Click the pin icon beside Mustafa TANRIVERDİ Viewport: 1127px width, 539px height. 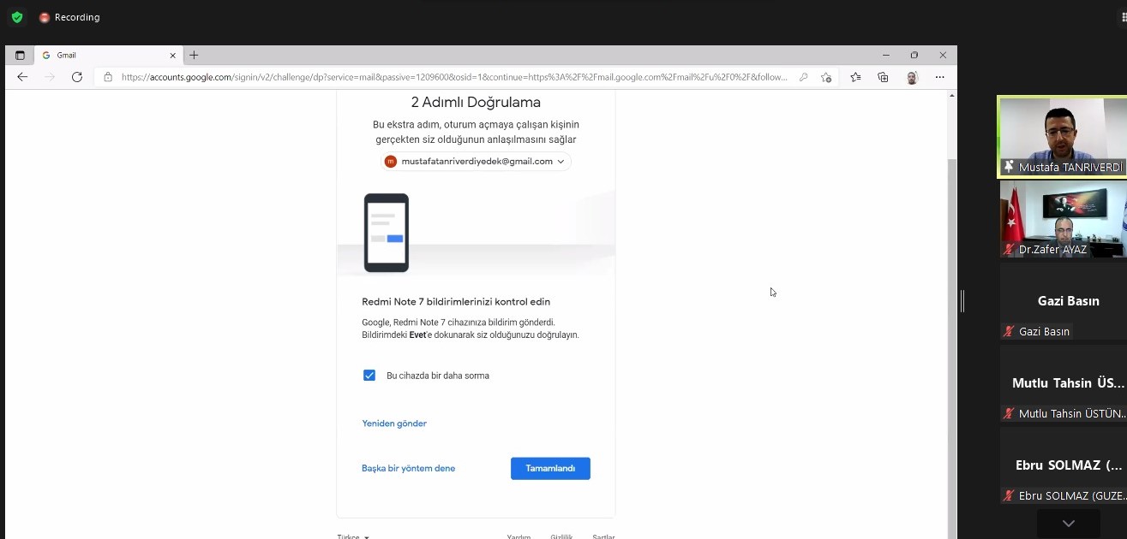pos(1009,167)
